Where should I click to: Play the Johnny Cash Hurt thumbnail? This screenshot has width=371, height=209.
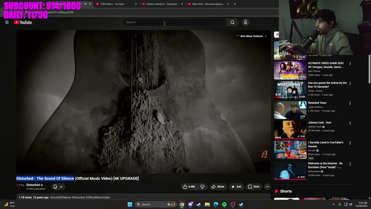point(290,130)
